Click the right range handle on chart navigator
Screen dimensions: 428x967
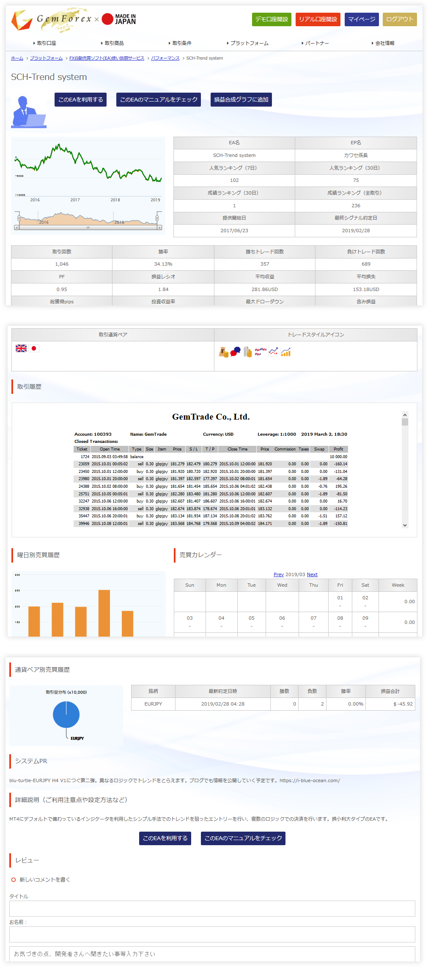pos(157,218)
